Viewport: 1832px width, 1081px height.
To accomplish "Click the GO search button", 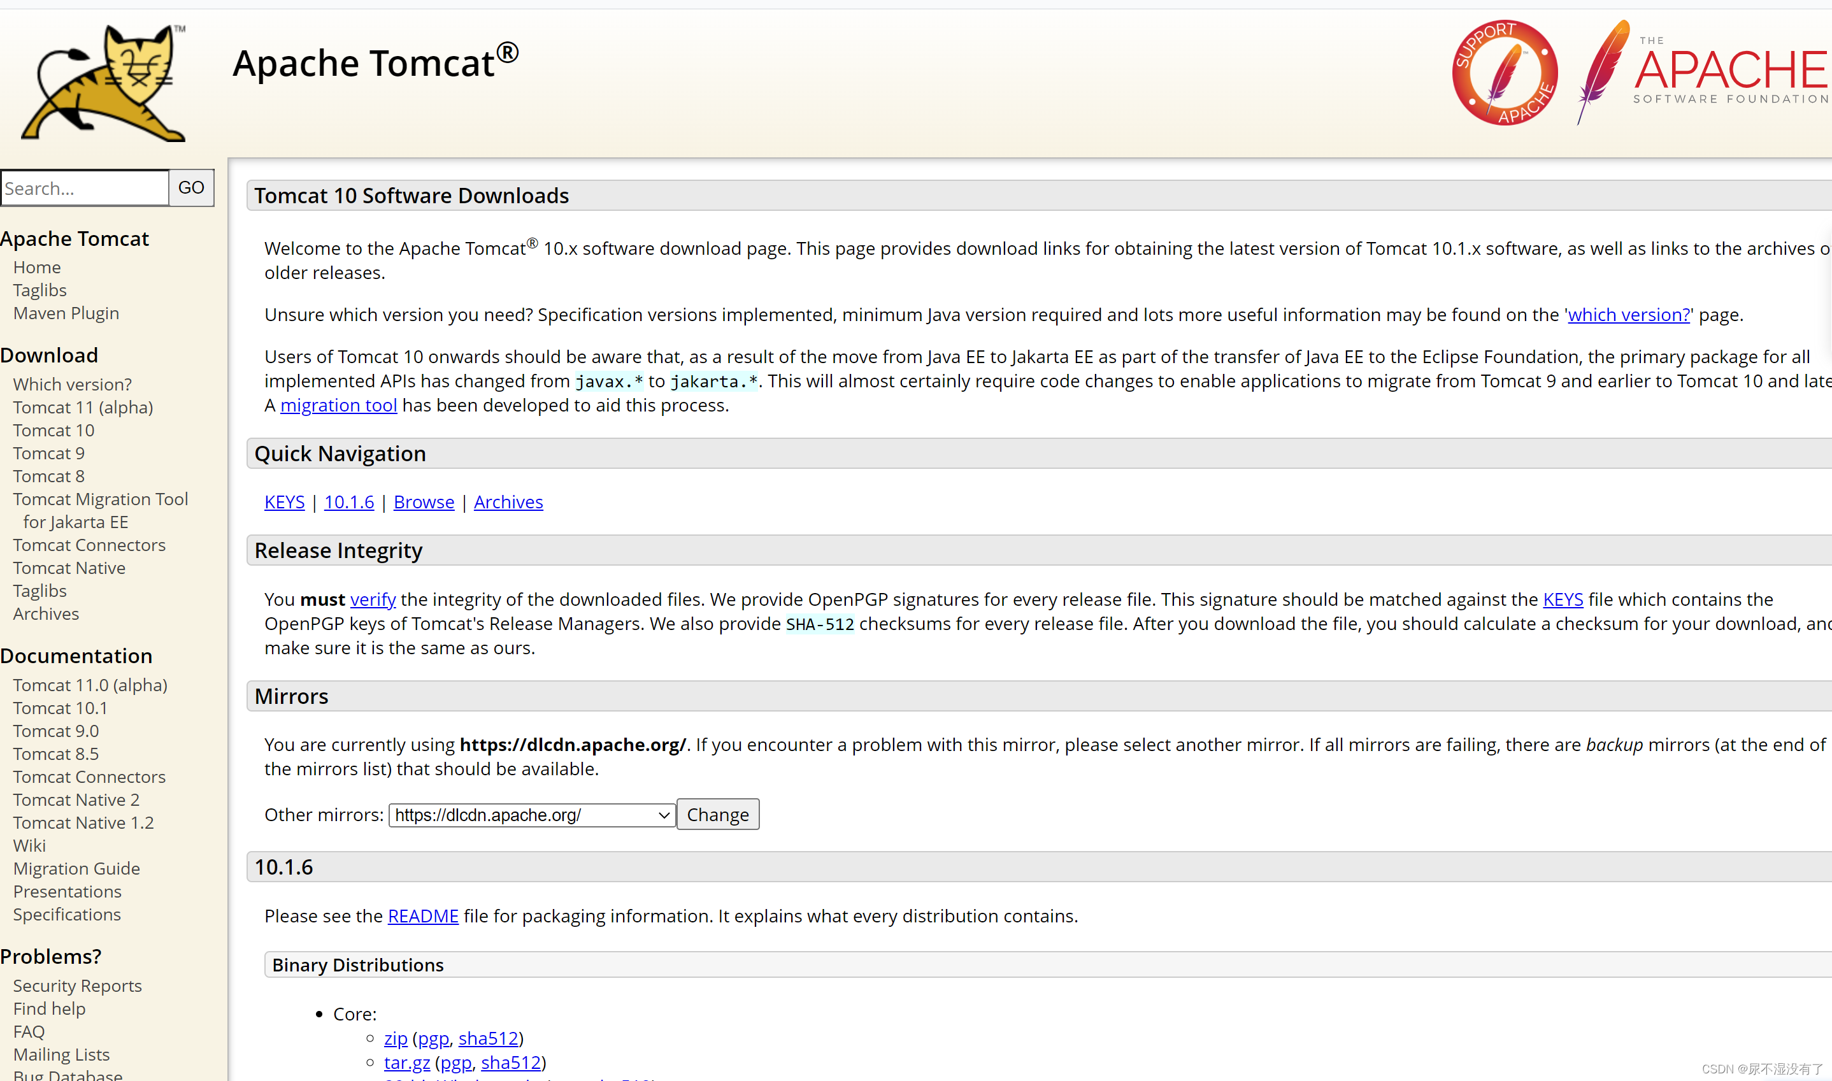I will click(192, 188).
